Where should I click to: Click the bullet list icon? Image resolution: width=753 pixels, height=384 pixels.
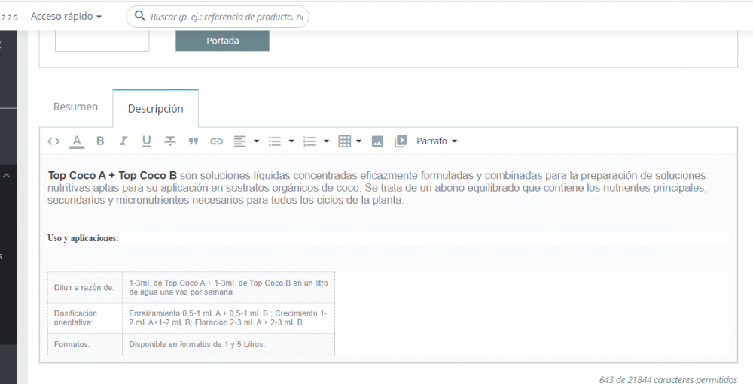pyautogui.click(x=275, y=141)
